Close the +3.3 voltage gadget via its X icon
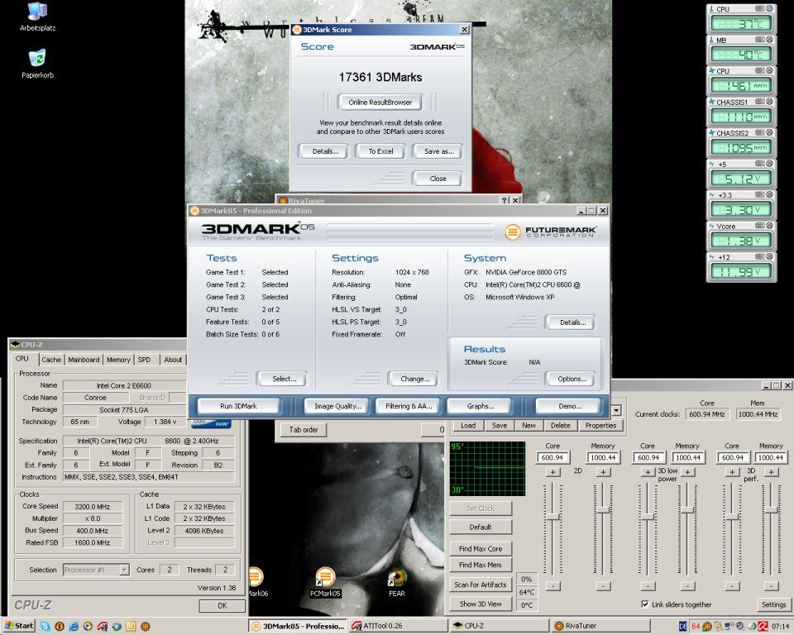The height and width of the screenshot is (635, 794). (x=769, y=194)
